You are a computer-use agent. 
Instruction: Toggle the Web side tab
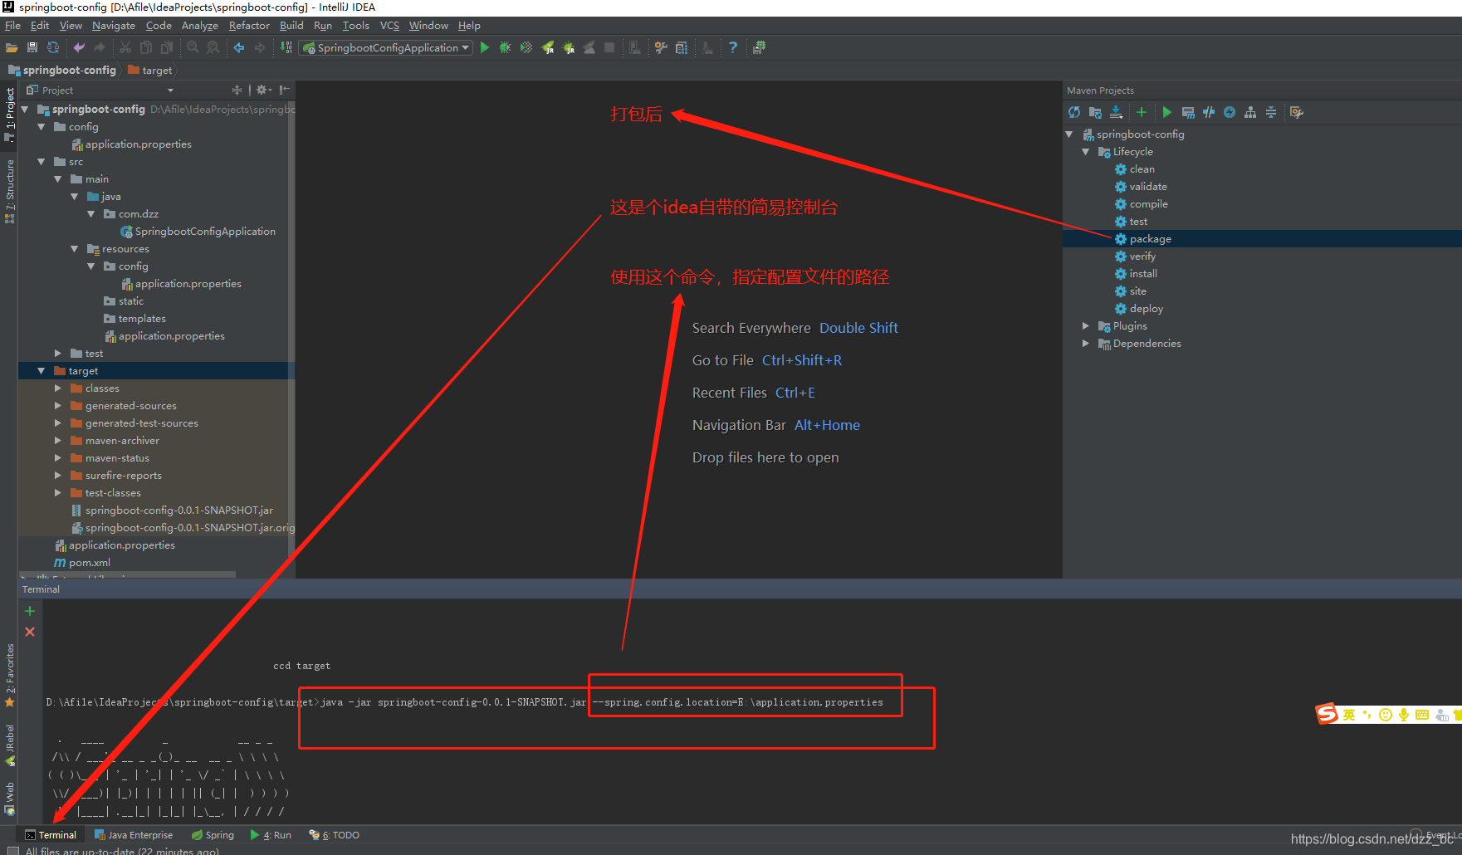click(9, 798)
